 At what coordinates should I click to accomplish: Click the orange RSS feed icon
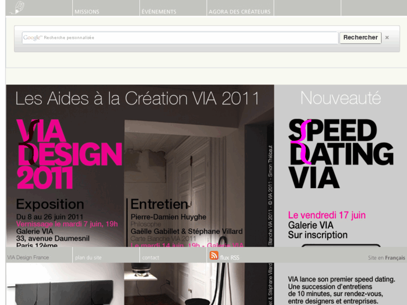(214, 255)
